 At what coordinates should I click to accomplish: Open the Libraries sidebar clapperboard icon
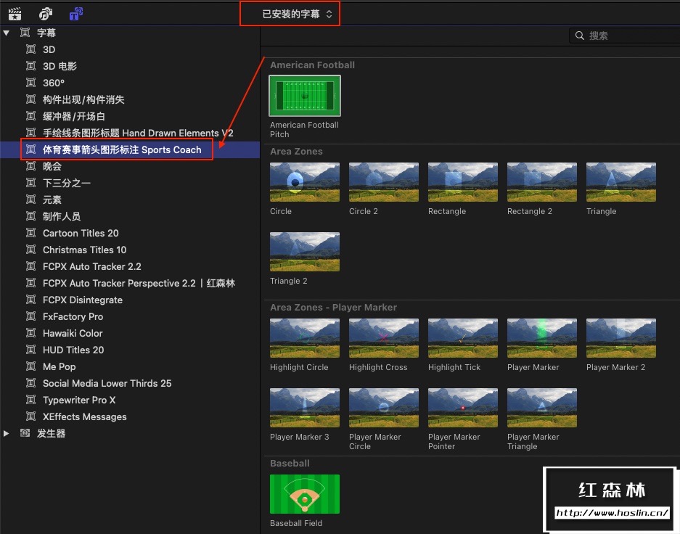15,14
